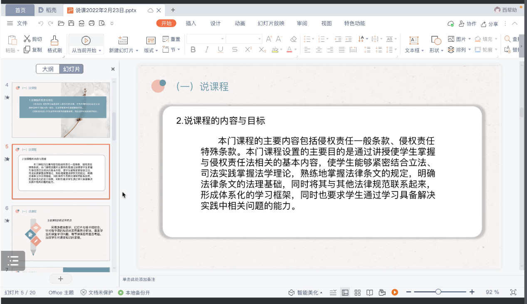The height and width of the screenshot is (304, 527).
Task: Click the Print icon in quick access toolbar
Action: tap(92, 23)
